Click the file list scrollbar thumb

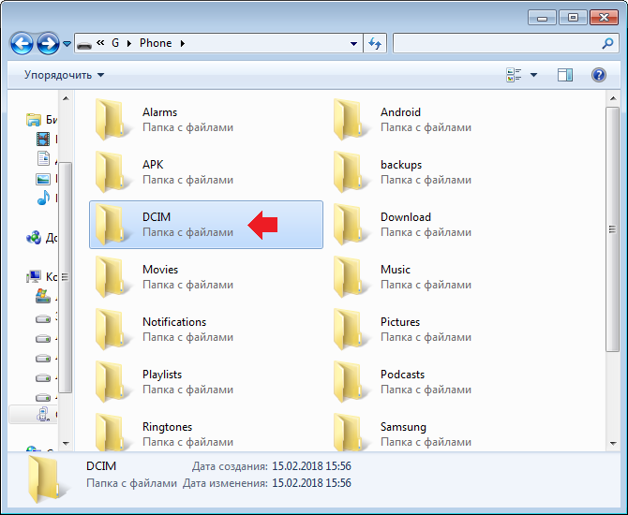612,229
